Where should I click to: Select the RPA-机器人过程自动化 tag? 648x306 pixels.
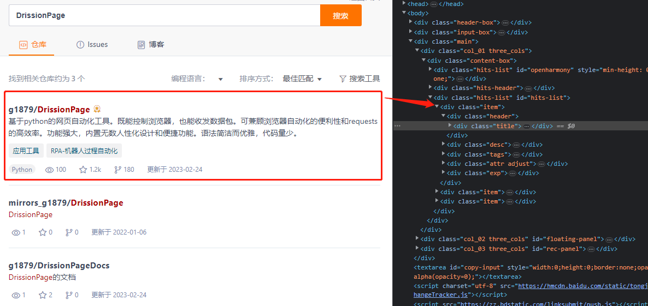pyautogui.click(x=84, y=151)
